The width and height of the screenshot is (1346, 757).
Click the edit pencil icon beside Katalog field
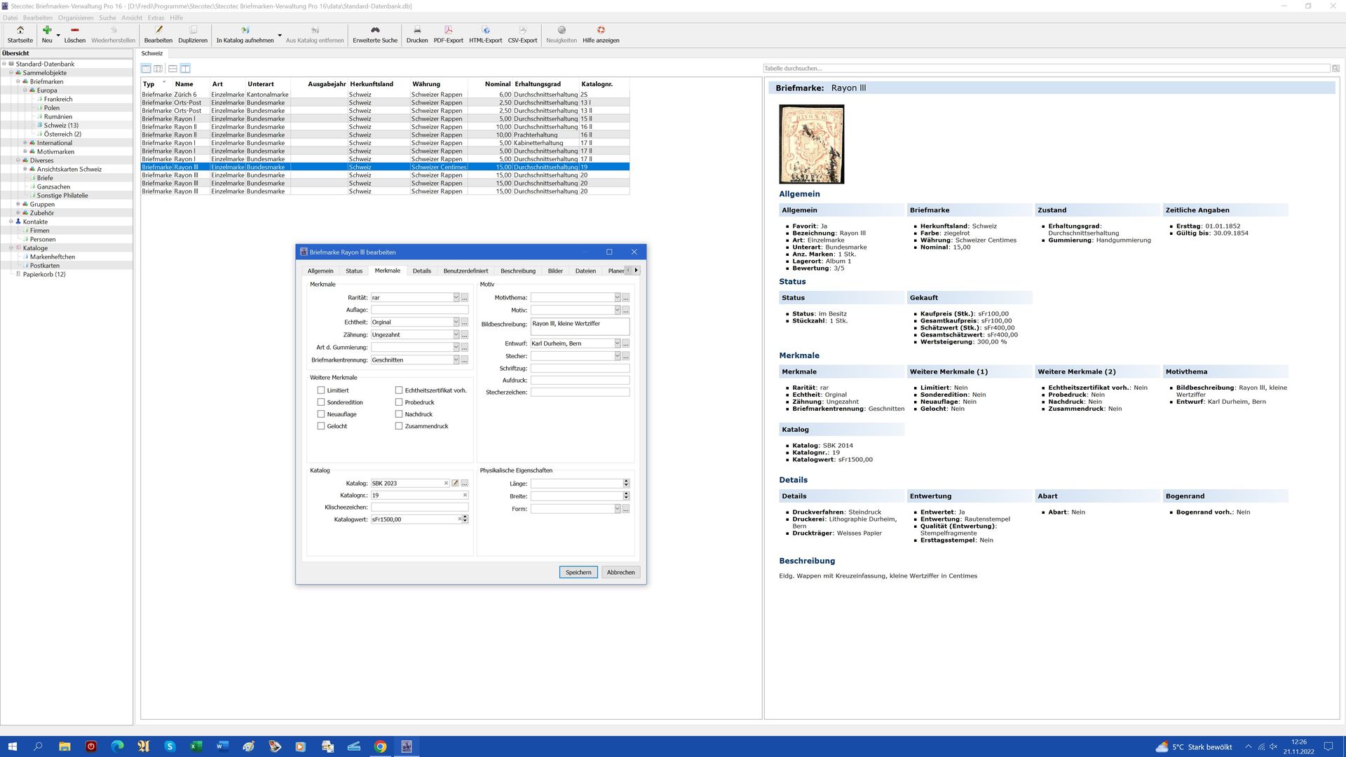tap(455, 483)
